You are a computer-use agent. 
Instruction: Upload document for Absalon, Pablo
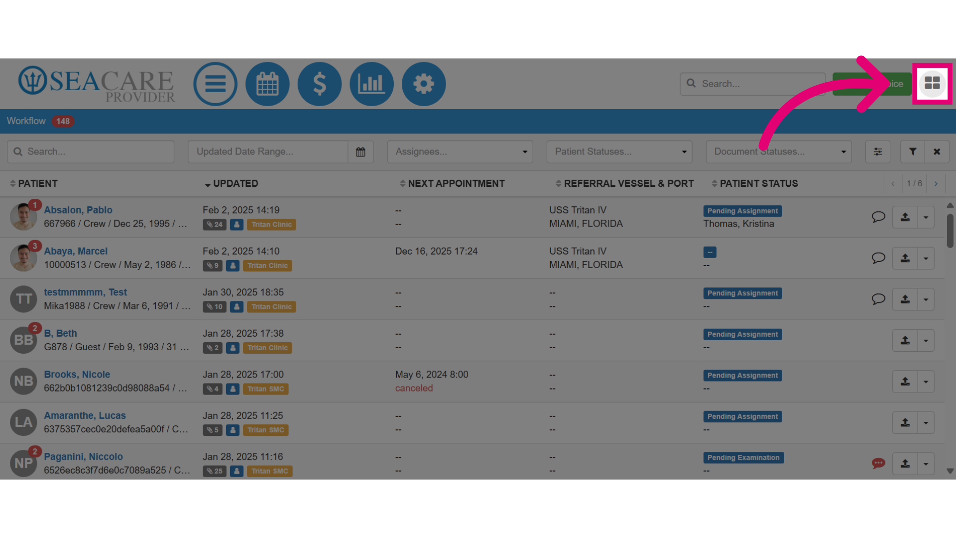(905, 217)
